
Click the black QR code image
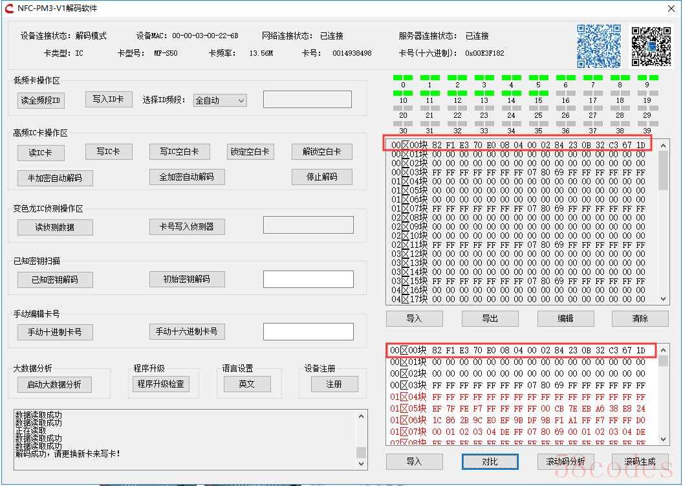tap(651, 46)
